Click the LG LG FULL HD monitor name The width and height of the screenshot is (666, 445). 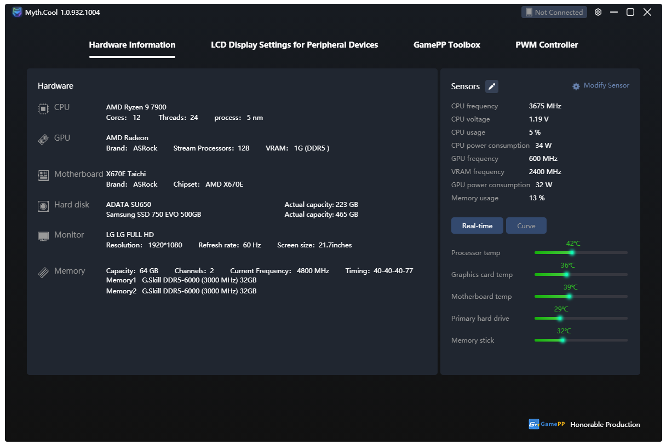click(x=130, y=235)
